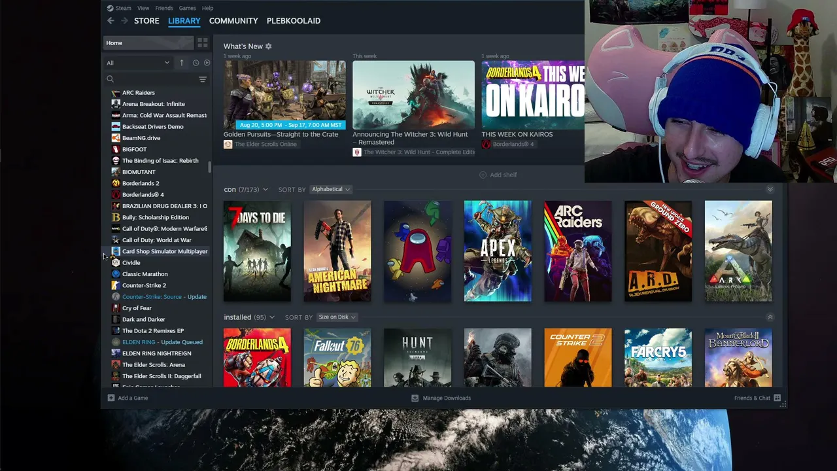Image resolution: width=837 pixels, height=471 pixels.
Task: Open Golden Pursuits—Straight to the Crate news
Action: tap(281, 134)
